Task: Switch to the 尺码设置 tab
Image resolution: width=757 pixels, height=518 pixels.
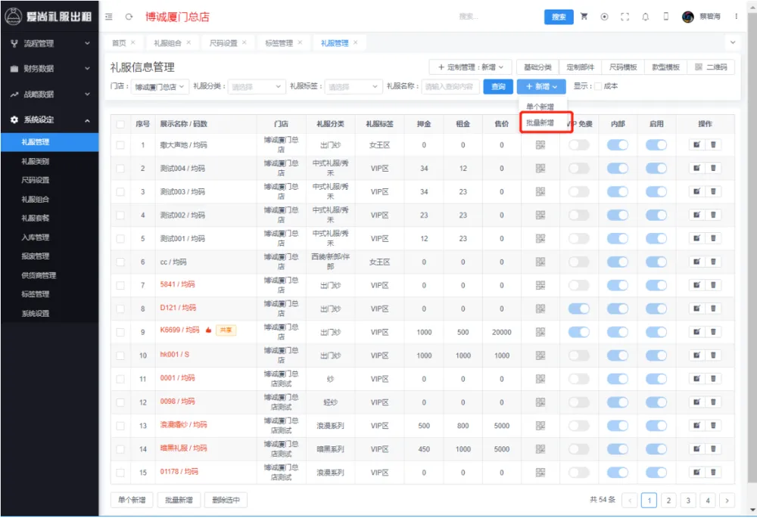Action: (x=223, y=43)
